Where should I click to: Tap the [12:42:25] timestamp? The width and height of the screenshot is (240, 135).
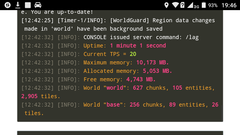coord(37,20)
